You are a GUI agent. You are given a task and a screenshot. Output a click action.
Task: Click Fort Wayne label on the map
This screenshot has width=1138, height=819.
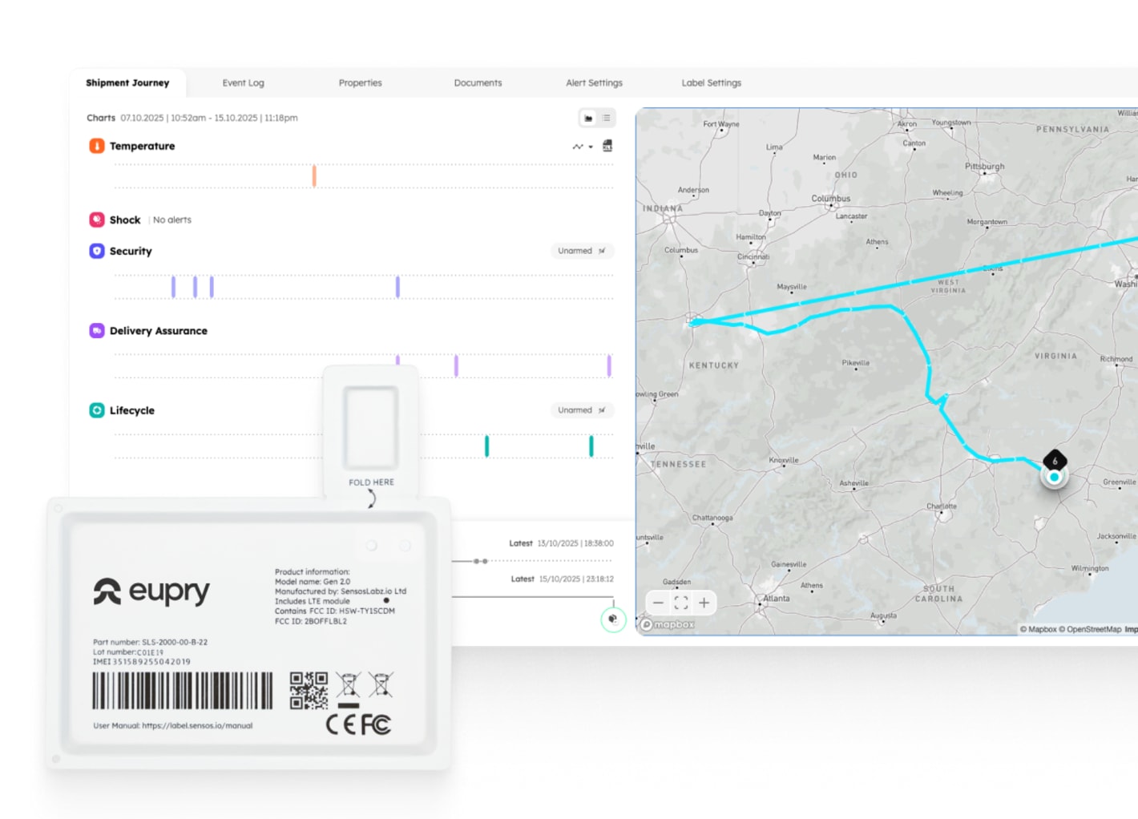[721, 124]
